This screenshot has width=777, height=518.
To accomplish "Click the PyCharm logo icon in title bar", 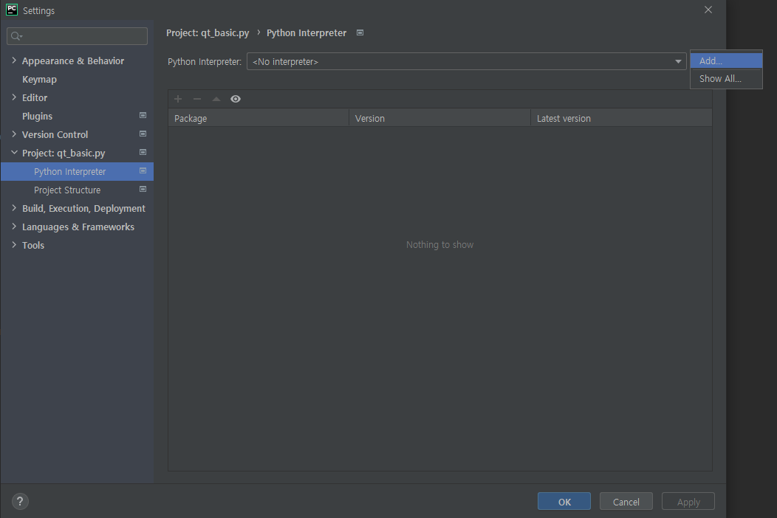I will (11, 10).
